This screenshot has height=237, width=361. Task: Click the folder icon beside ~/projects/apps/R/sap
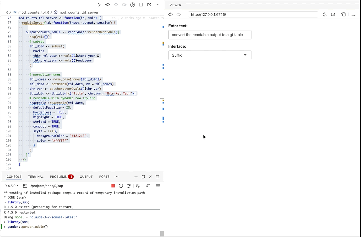pos(25,186)
